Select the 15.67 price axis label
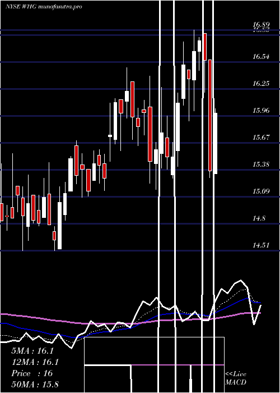280x393 pixels. click(261, 138)
